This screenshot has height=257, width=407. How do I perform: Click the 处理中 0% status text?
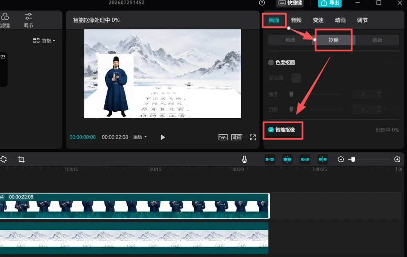(387, 130)
